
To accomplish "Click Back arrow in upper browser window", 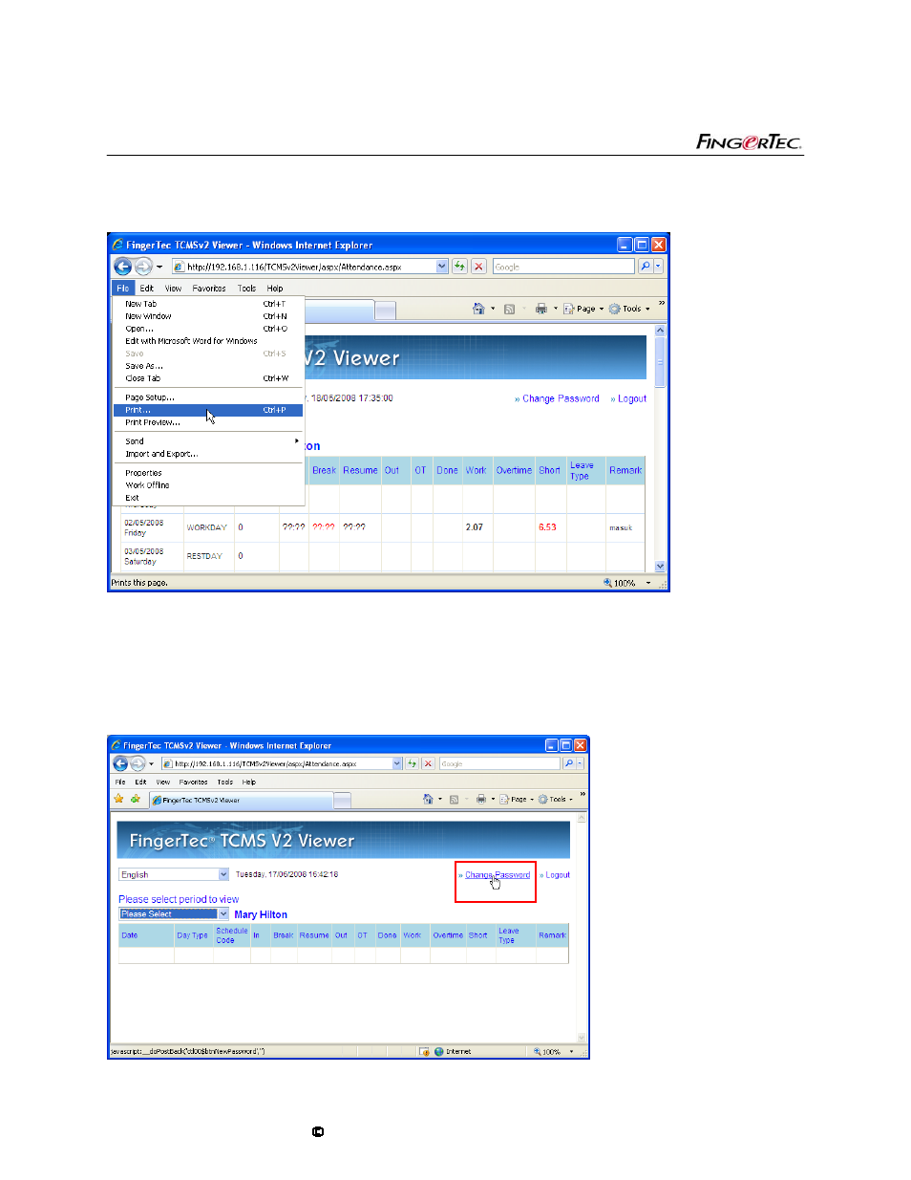I will click(122, 267).
